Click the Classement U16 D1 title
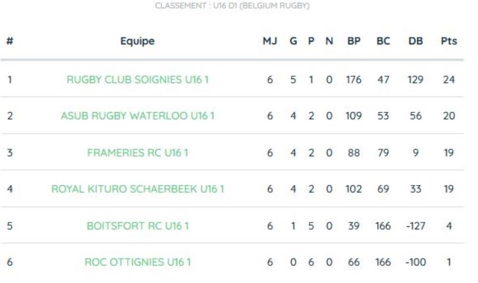The height and width of the screenshot is (283, 478). 232,6
